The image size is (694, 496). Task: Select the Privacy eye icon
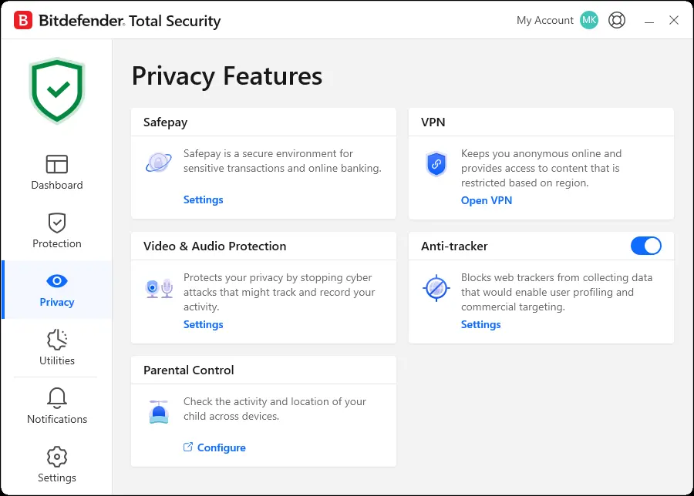pyautogui.click(x=56, y=280)
